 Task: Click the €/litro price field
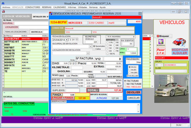tap(131, 53)
